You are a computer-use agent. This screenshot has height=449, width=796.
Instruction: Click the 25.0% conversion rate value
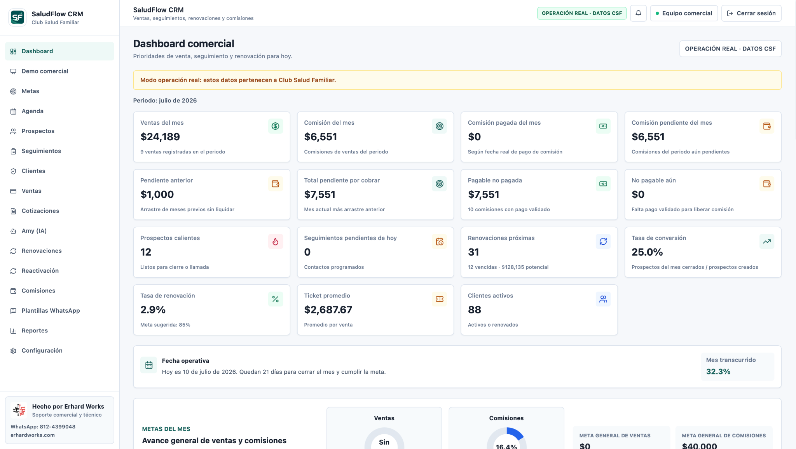tap(647, 252)
